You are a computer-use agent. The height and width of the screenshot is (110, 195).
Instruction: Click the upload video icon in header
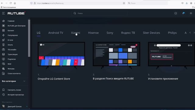click(175, 13)
